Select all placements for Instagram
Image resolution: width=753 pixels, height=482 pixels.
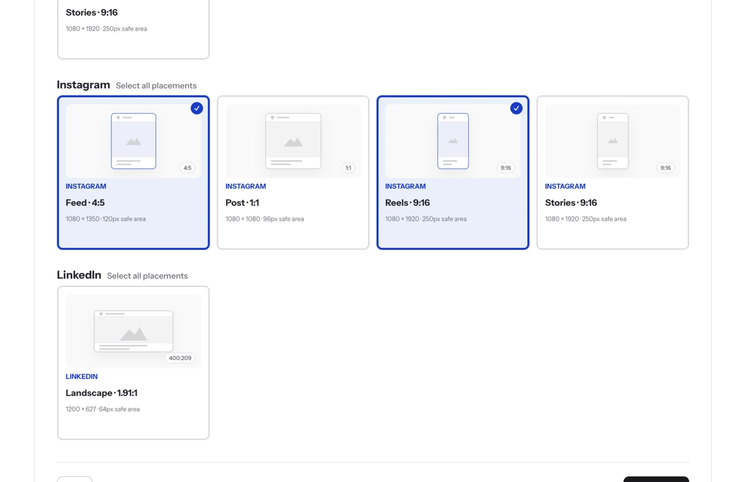coord(156,86)
